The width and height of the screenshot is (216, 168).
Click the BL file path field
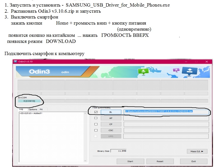pyautogui.click(x=166, y=112)
